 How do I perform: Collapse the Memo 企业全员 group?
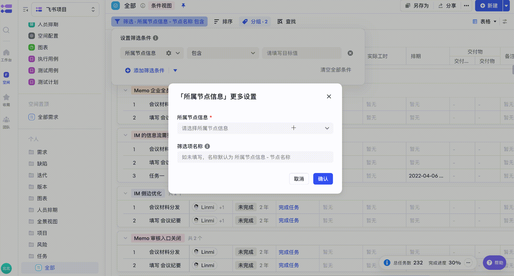click(125, 90)
